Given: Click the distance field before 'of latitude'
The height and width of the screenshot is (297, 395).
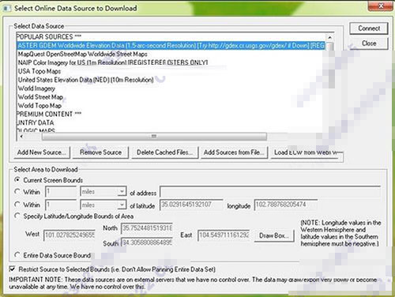Looking at the screenshot, I should pos(61,205).
